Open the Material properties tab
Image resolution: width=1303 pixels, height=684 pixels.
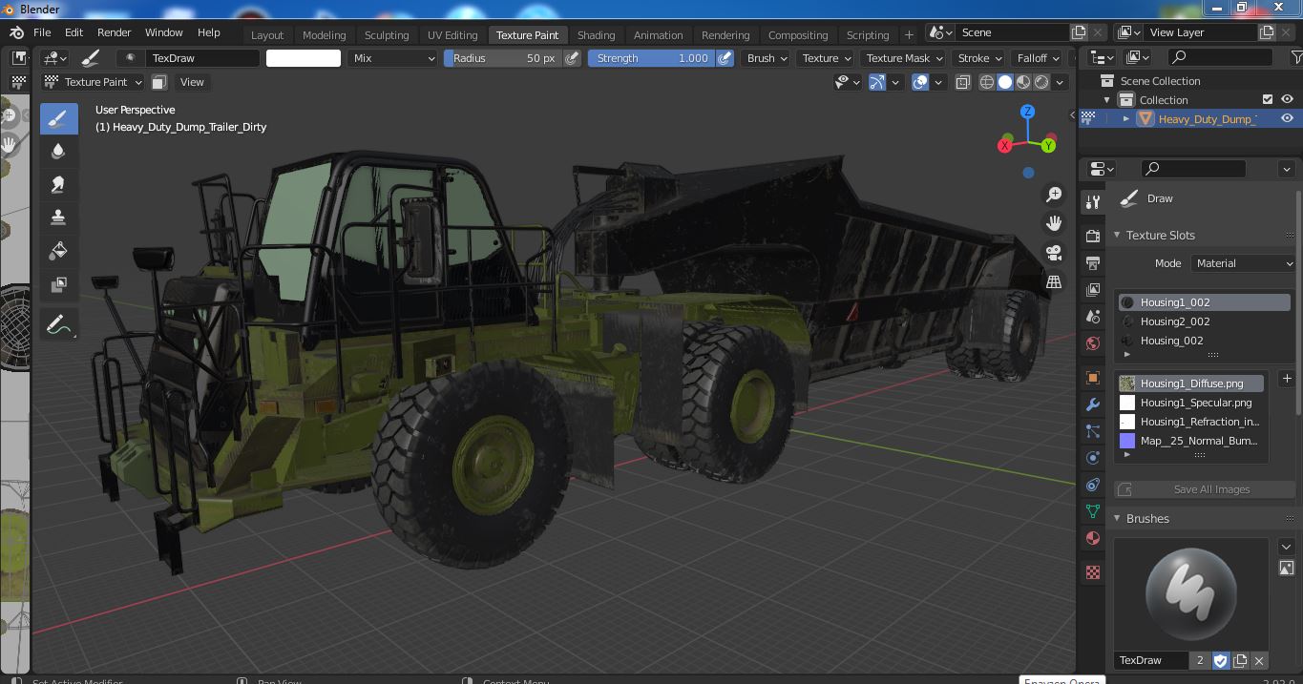pos(1093,538)
